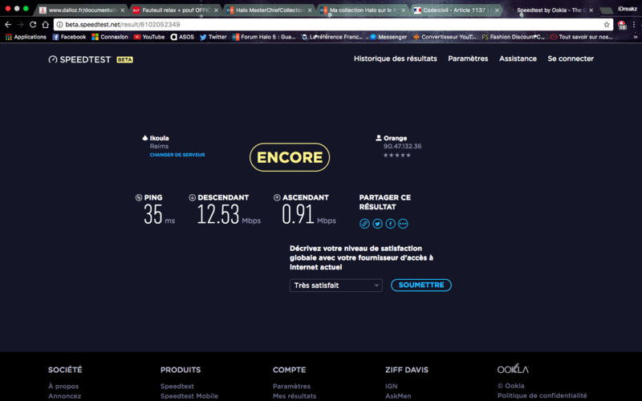Image resolution: width=642 pixels, height=401 pixels.
Task: Open the Très satisfait satisfaction dropdown
Action: tap(335, 286)
